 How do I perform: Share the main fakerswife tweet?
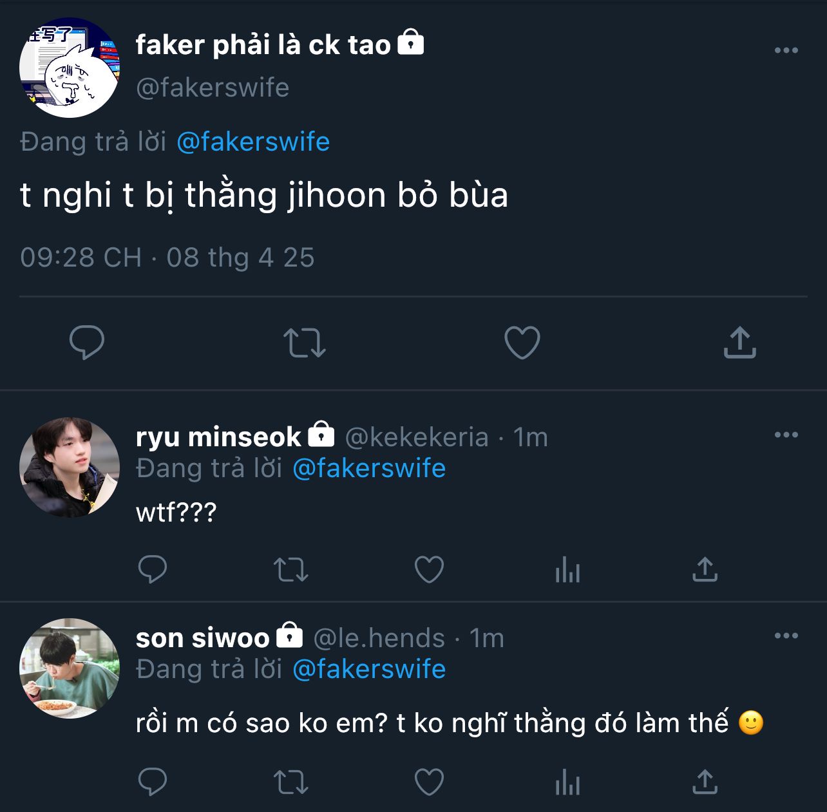[739, 342]
